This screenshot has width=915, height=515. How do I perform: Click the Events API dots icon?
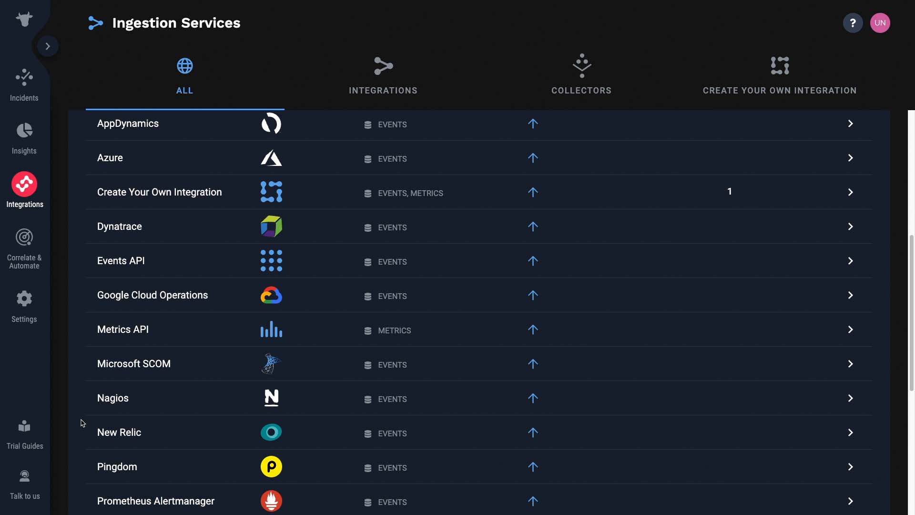point(271,260)
